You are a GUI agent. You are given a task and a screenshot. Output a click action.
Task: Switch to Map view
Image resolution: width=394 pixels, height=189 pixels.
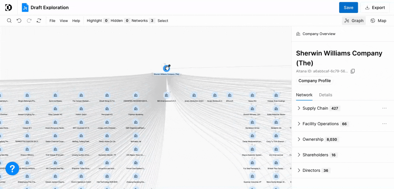tap(378, 21)
